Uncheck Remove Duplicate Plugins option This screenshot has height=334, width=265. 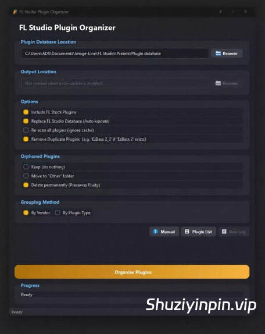pos(26,139)
